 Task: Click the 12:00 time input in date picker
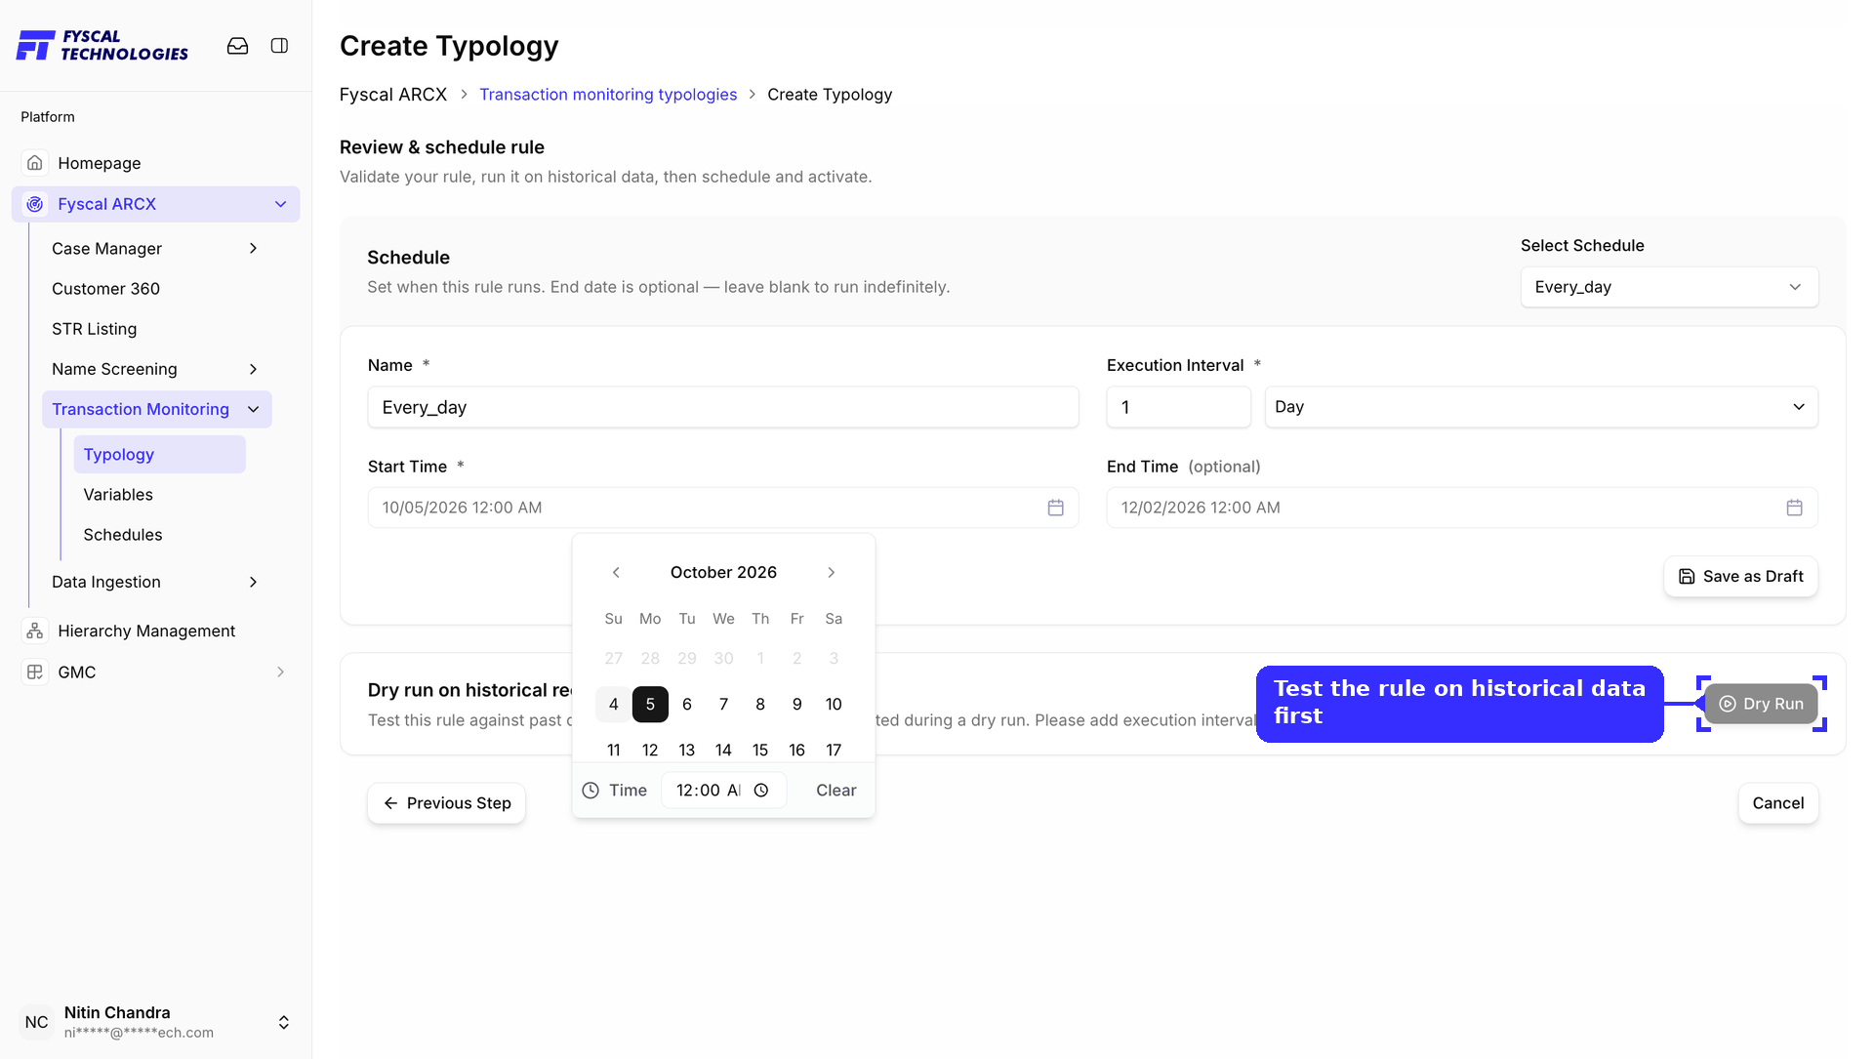tap(723, 791)
